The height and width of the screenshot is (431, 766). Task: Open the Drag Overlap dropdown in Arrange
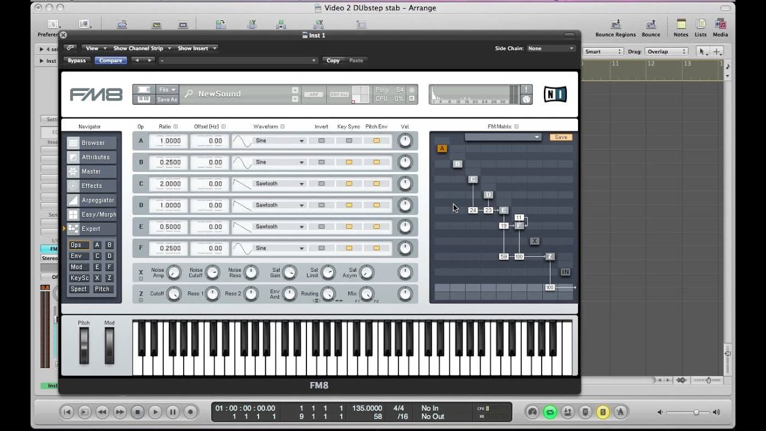point(667,52)
